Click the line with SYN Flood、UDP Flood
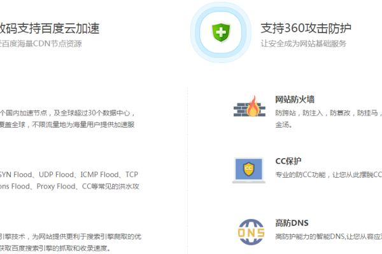382x254 pixels. point(69,175)
